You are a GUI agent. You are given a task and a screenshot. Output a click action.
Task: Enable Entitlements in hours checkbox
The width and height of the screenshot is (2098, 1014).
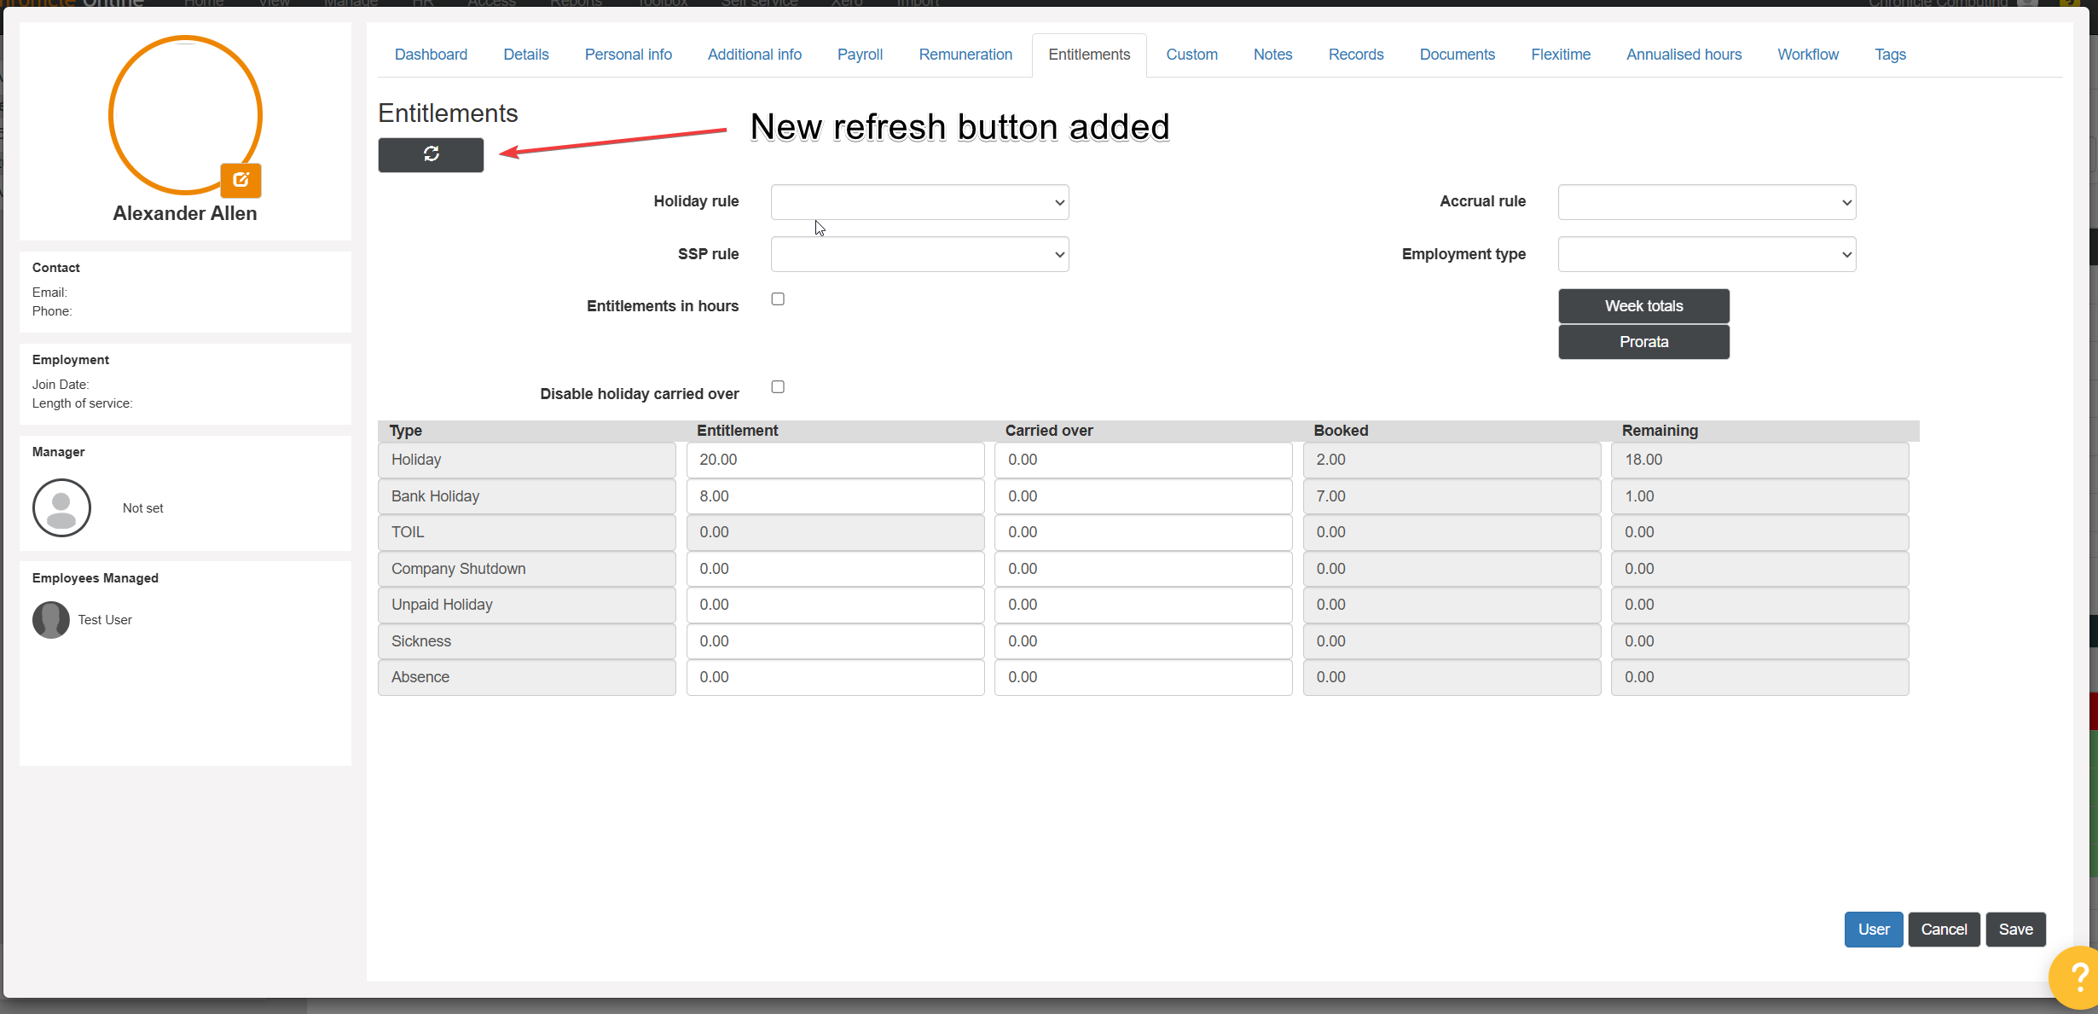coord(778,299)
